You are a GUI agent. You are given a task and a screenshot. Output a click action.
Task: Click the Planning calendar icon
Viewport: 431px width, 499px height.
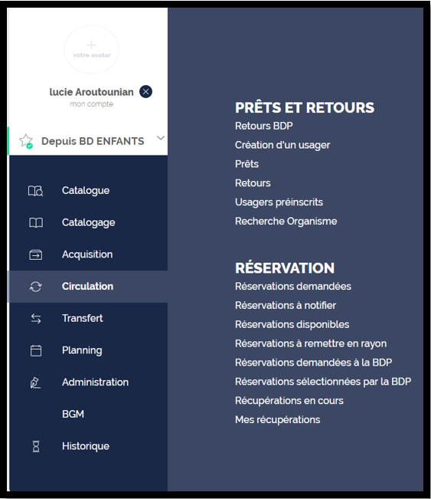coord(36,351)
